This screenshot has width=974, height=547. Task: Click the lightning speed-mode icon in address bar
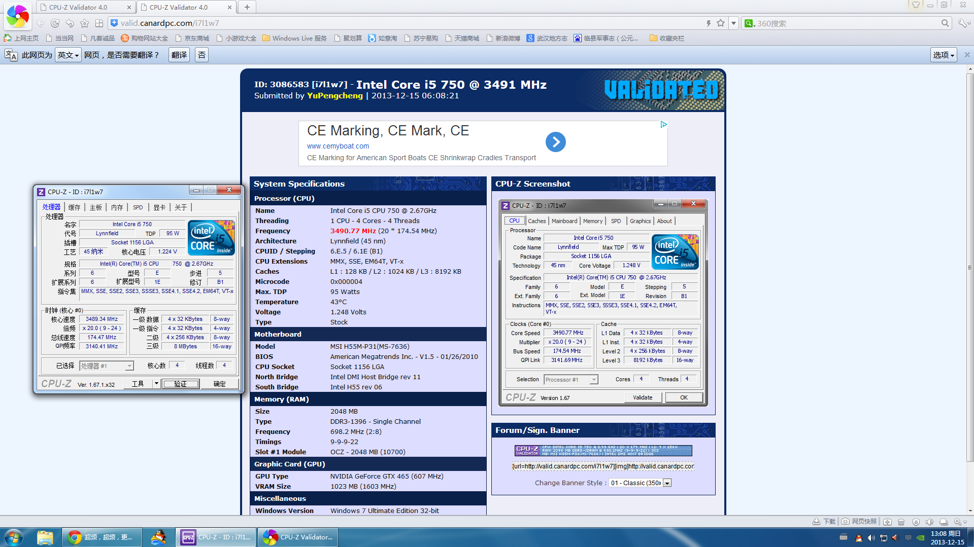point(709,23)
